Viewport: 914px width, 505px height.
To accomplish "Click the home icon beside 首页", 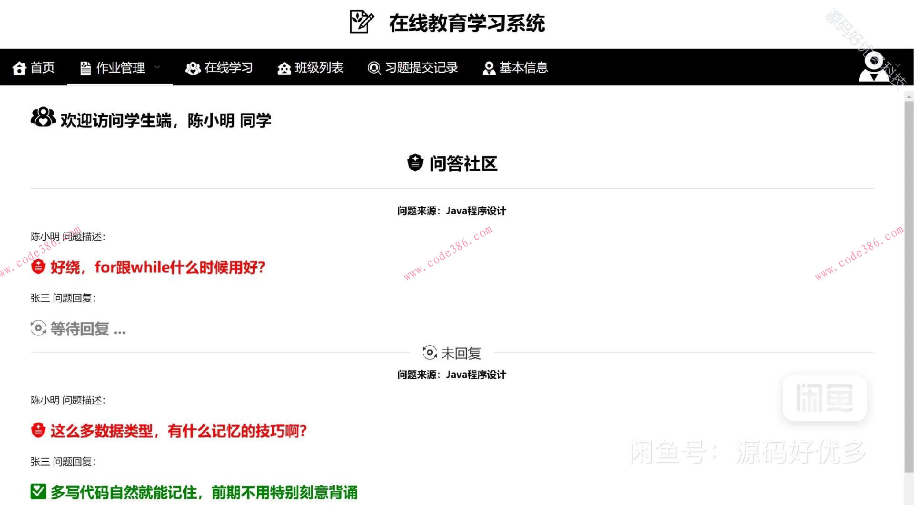I will pos(19,68).
